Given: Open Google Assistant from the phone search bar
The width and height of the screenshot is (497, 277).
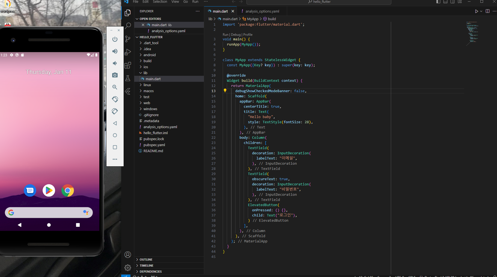Looking at the screenshot, I should [x=86, y=212].
